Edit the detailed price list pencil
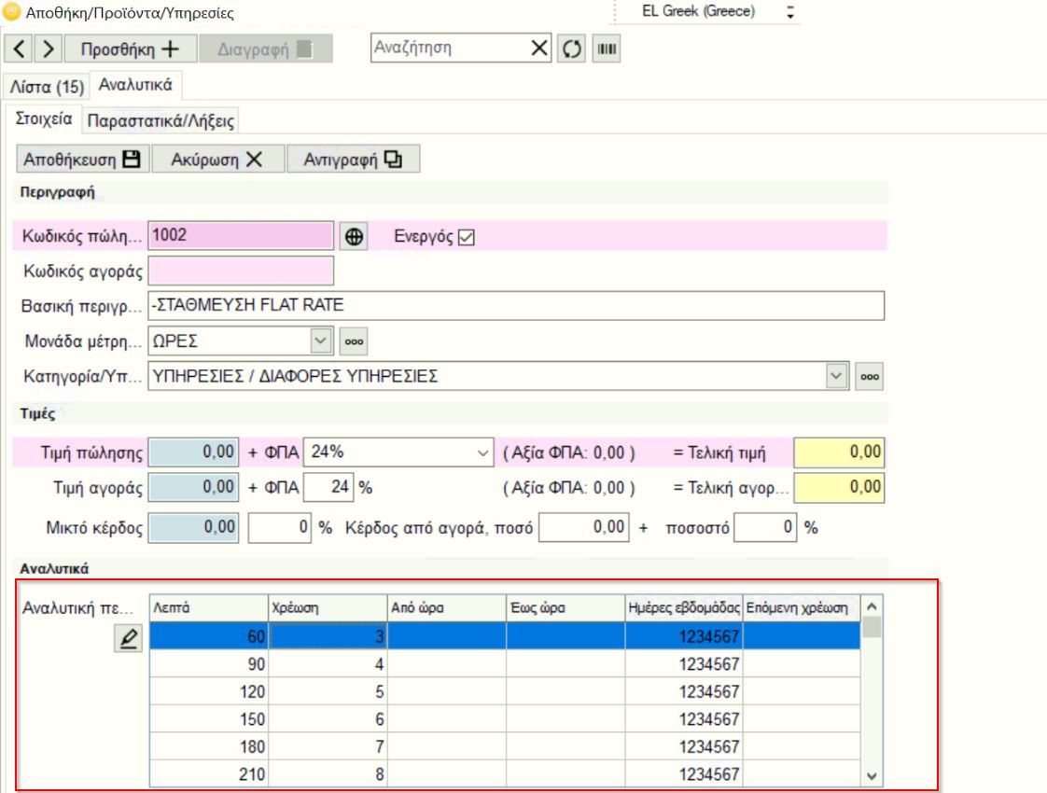1047x793 pixels. click(128, 638)
